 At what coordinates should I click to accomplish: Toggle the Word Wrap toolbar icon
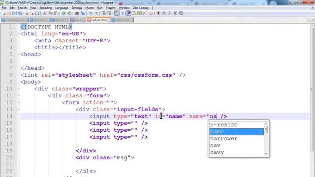[117, 13]
